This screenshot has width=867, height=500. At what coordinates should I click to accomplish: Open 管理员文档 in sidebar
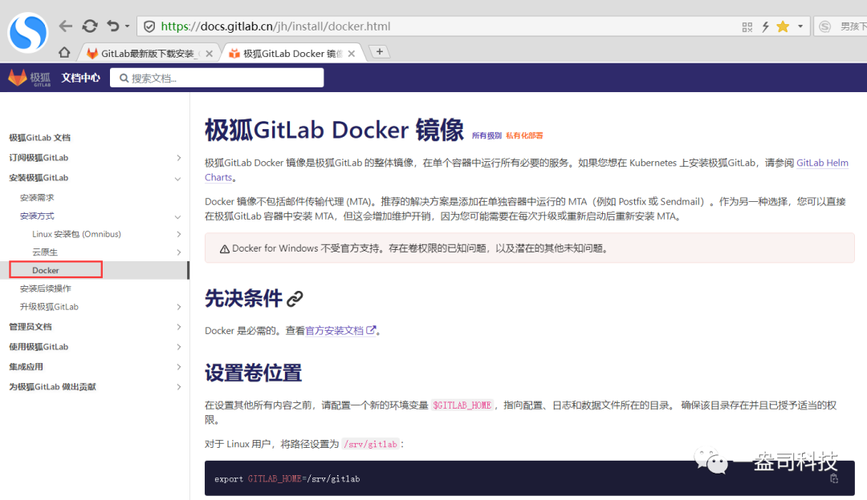coord(31,326)
